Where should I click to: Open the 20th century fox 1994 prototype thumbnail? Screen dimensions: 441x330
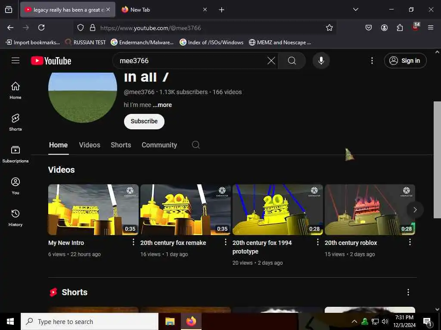coord(278,210)
